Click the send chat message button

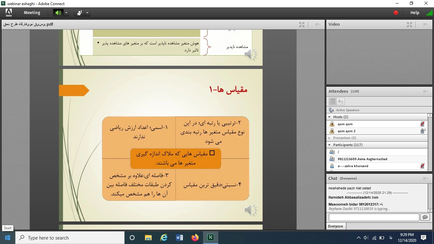point(424,217)
